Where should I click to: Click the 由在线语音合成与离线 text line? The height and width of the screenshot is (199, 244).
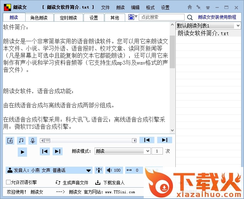pos(59,105)
